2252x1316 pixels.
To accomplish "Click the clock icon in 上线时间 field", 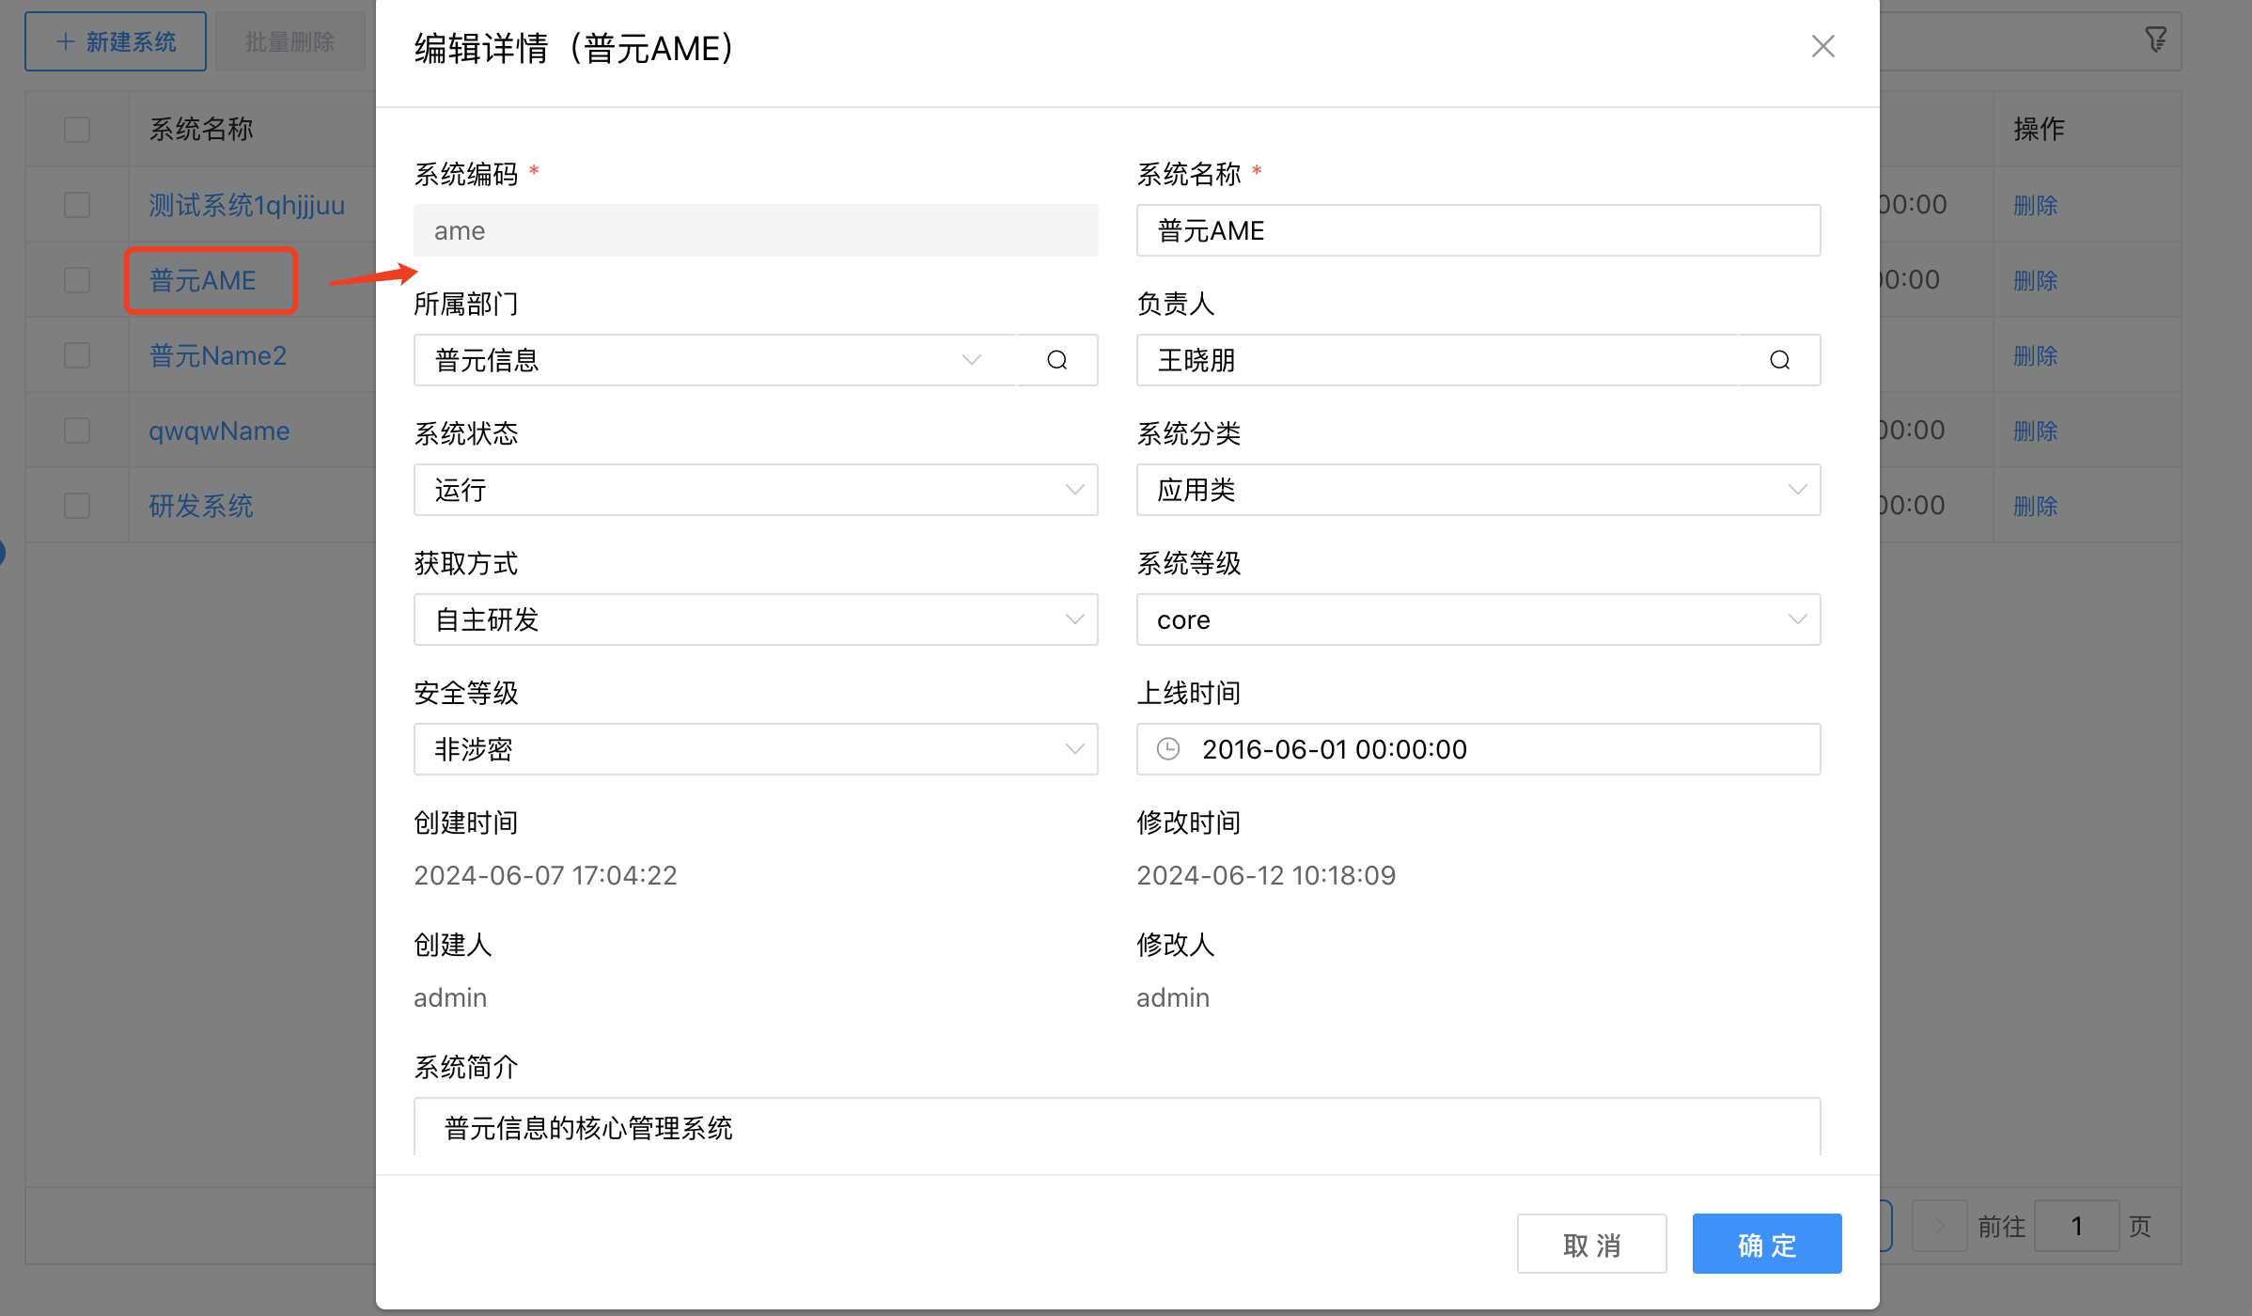I will (1167, 749).
